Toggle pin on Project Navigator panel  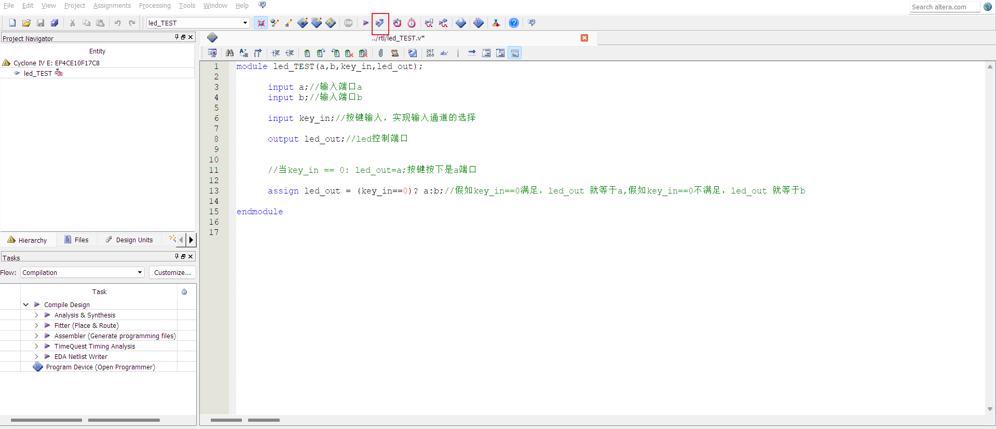[176, 37]
